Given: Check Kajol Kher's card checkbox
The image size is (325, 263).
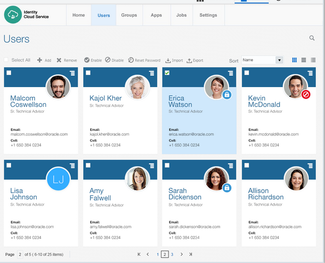Looking at the screenshot, I should (x=88, y=73).
